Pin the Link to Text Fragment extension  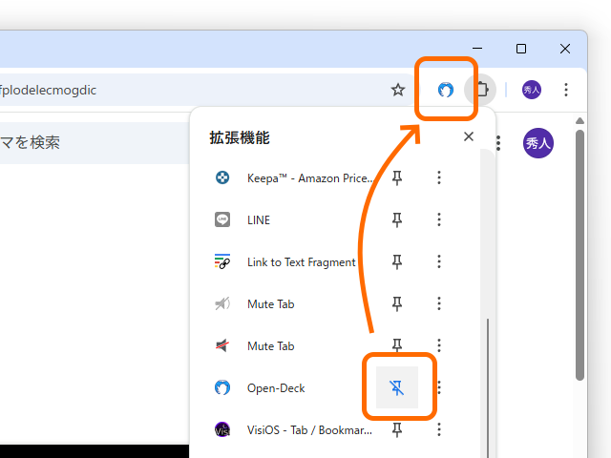click(397, 261)
